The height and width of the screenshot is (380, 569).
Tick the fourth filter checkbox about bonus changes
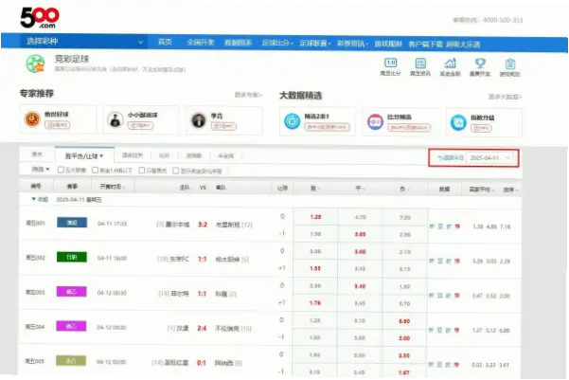coord(176,171)
